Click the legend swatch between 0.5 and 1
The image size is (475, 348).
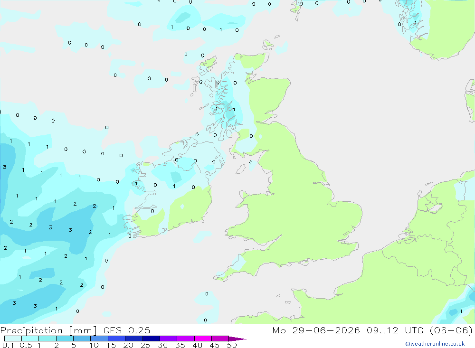click(x=30, y=339)
